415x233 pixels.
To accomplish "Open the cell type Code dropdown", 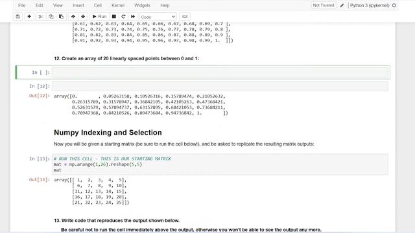I will pos(158,17).
